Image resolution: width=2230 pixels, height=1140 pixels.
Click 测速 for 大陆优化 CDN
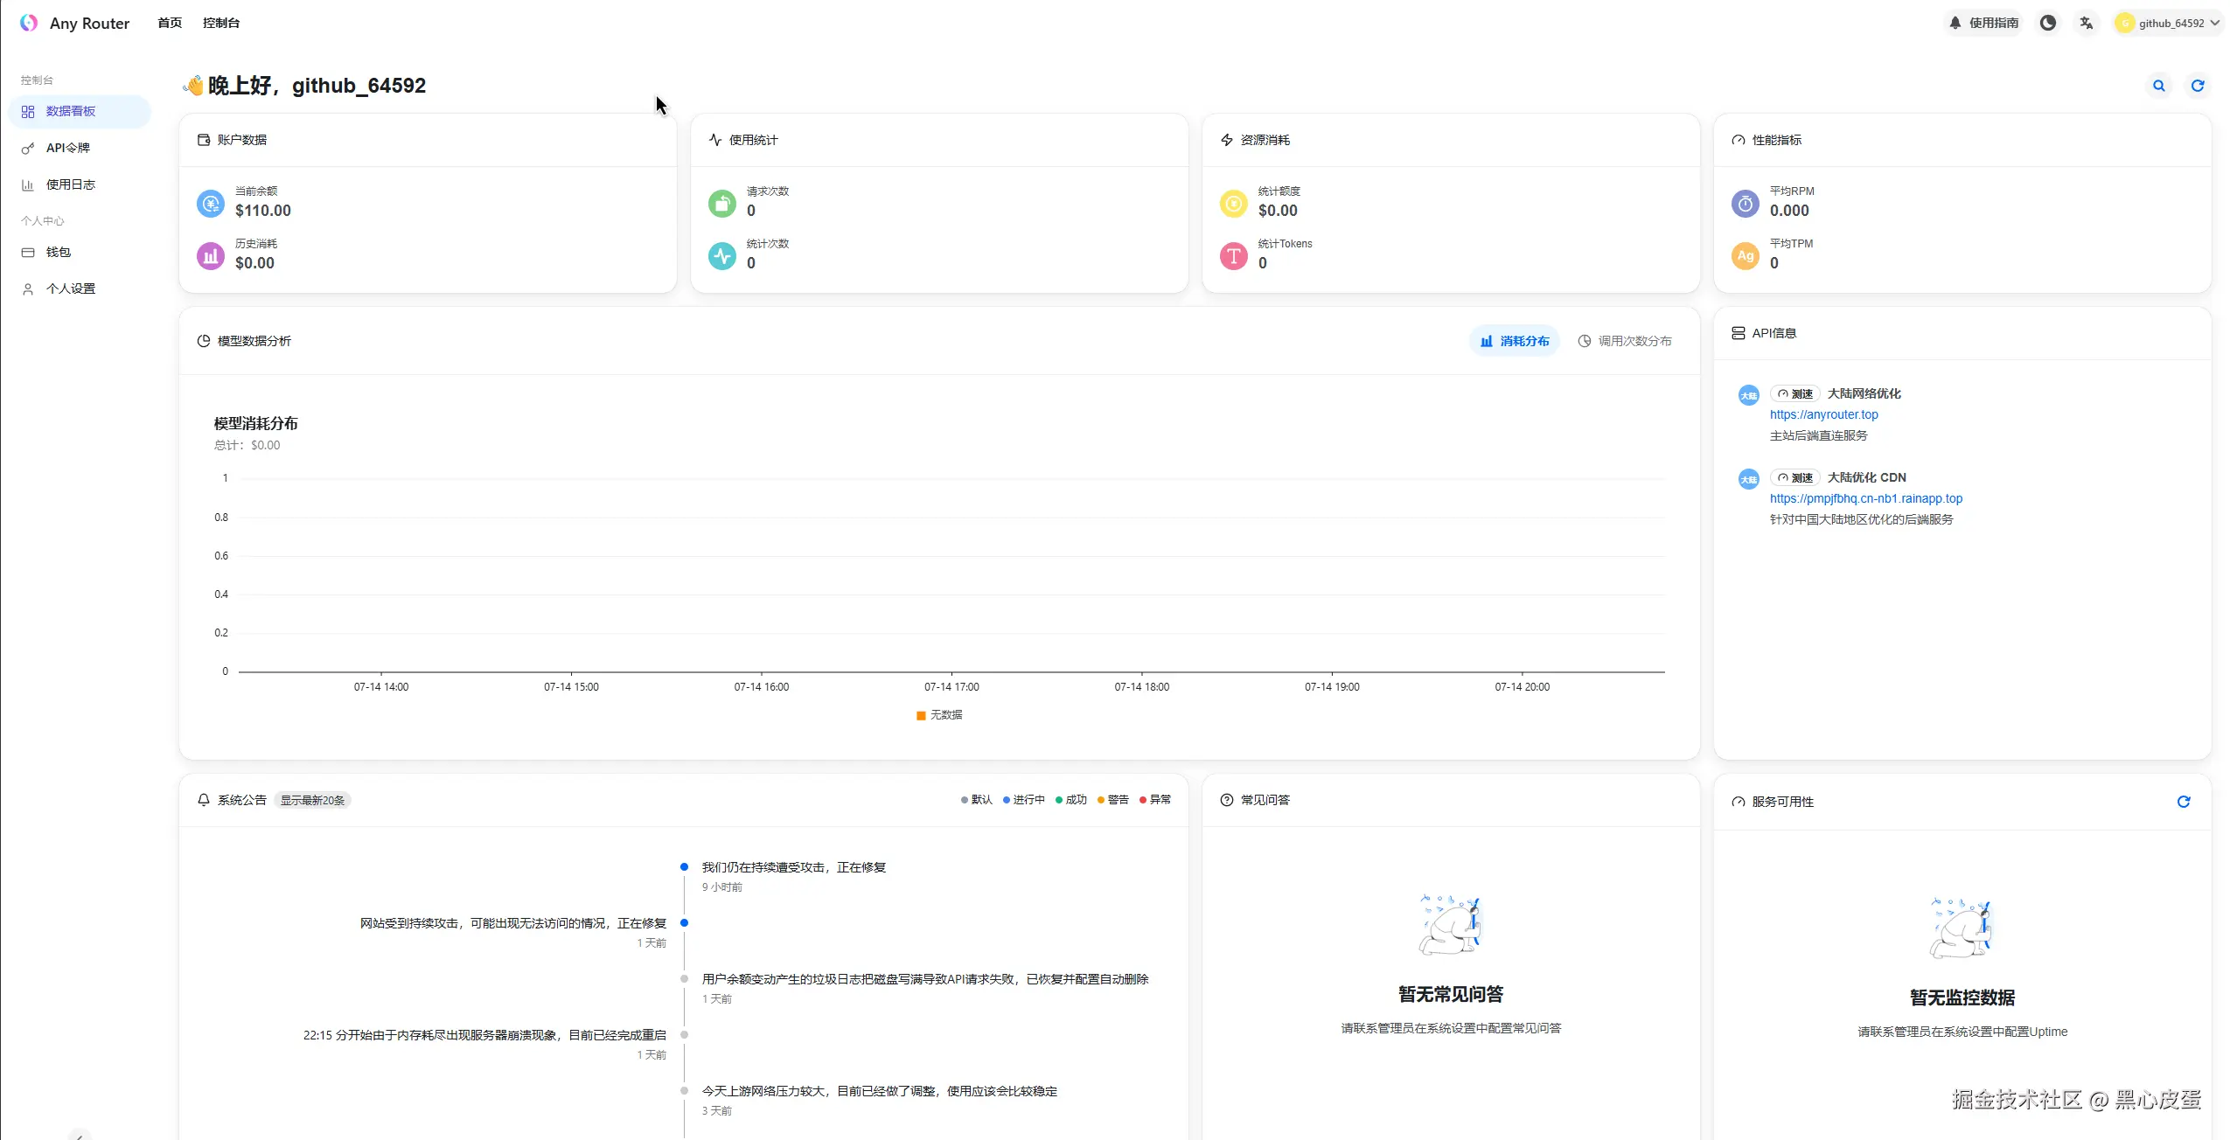(1795, 477)
